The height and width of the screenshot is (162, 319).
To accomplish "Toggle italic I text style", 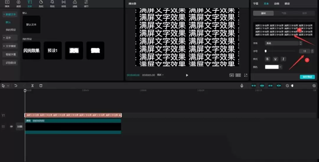I will [283, 59].
